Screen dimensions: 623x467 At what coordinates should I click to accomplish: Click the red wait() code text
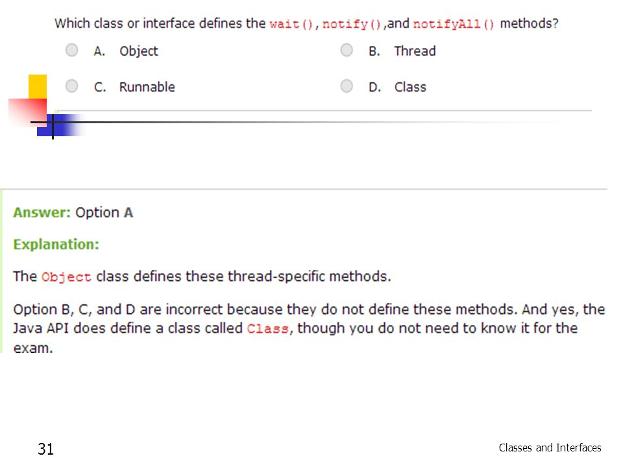pyautogui.click(x=291, y=24)
